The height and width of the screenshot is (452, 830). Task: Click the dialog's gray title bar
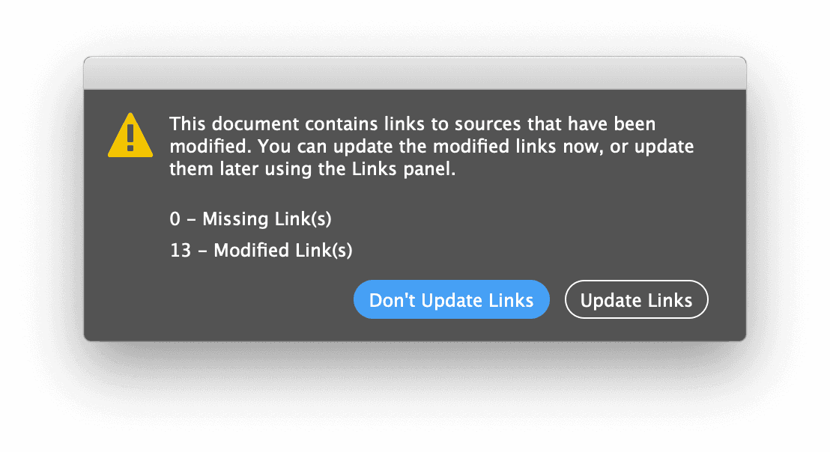click(x=414, y=73)
